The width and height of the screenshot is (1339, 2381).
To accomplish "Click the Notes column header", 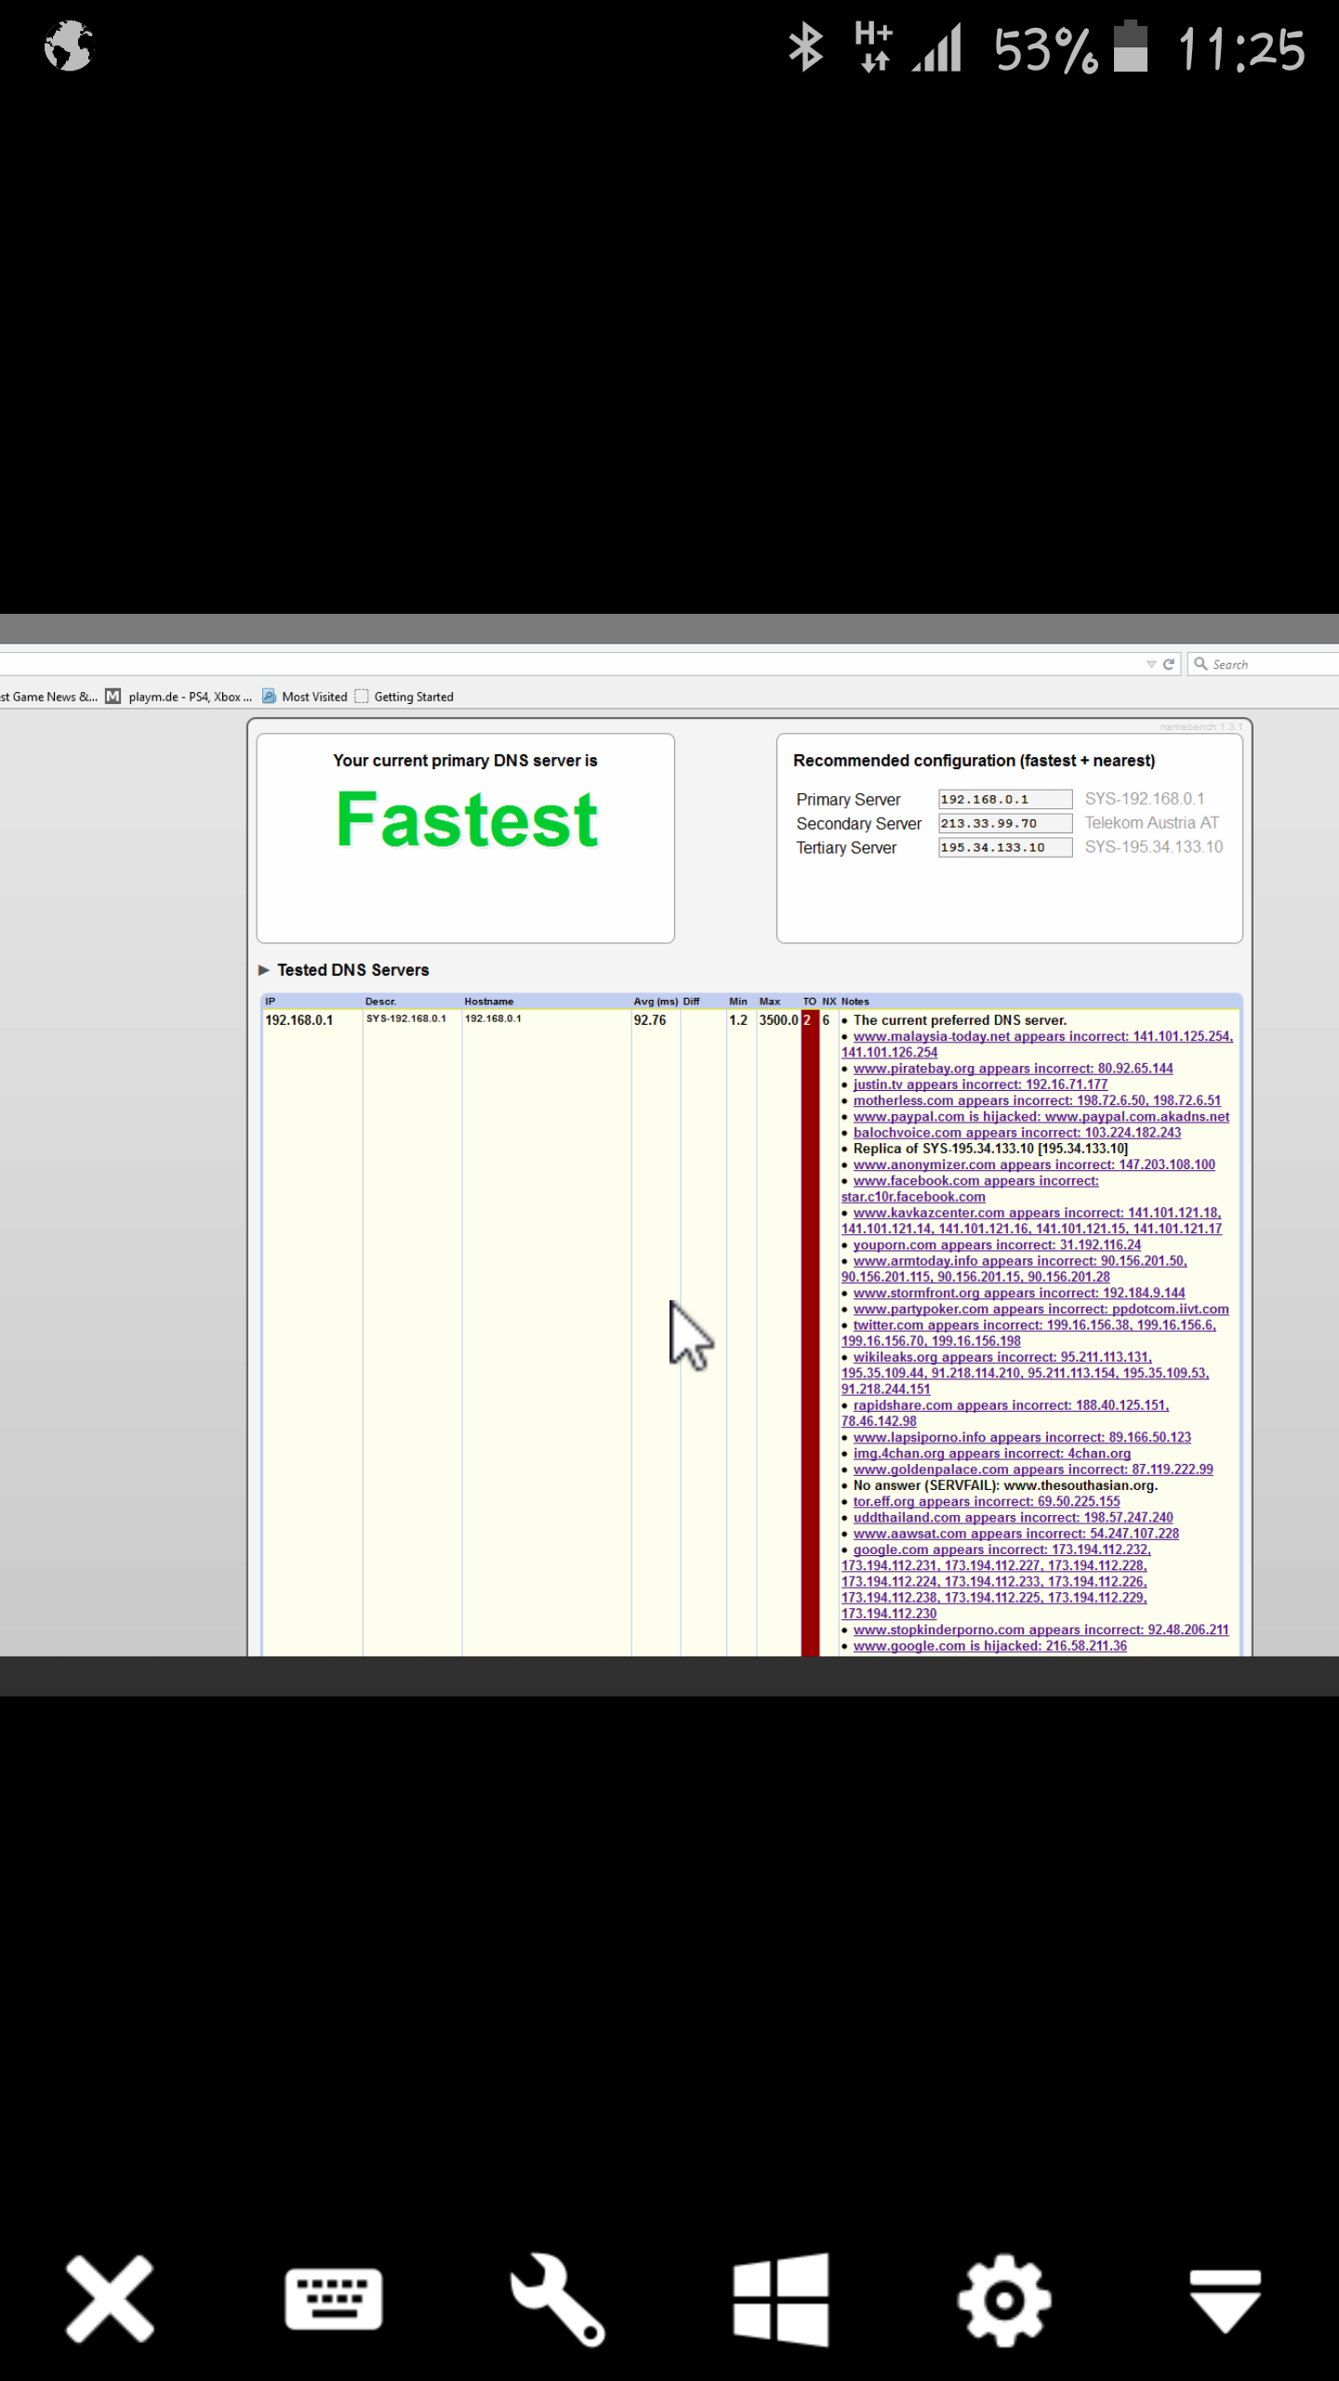I will [855, 1002].
